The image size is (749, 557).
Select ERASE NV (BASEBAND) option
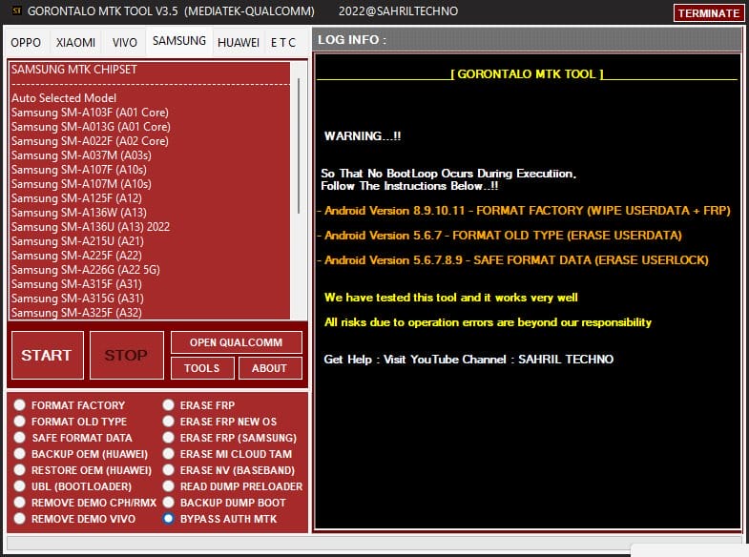pyautogui.click(x=229, y=470)
